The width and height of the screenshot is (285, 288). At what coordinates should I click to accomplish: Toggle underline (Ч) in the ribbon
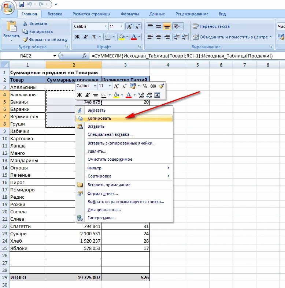tap(94, 37)
